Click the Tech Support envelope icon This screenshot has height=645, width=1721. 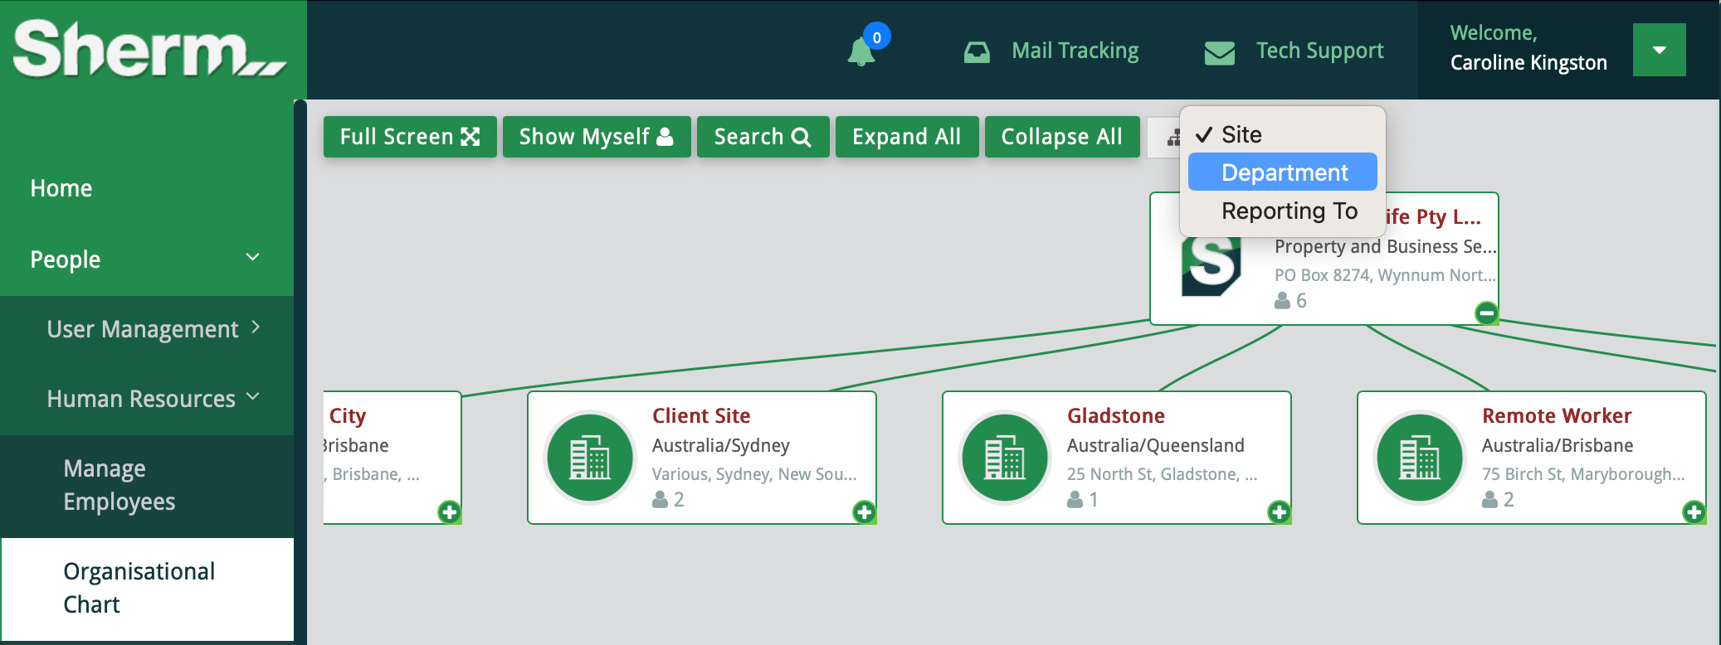point(1219,52)
